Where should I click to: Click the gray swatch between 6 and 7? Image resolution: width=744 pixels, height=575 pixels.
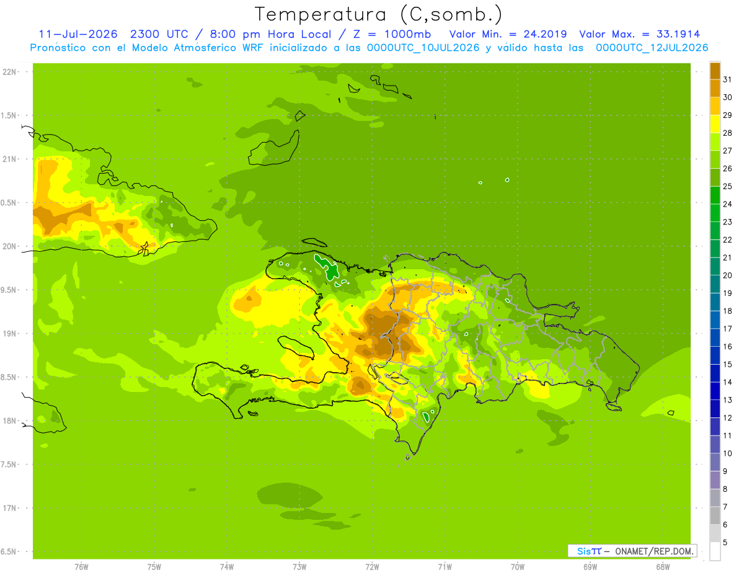[x=715, y=515]
